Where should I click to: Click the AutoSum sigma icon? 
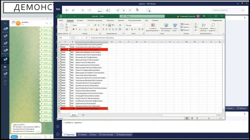196,24
